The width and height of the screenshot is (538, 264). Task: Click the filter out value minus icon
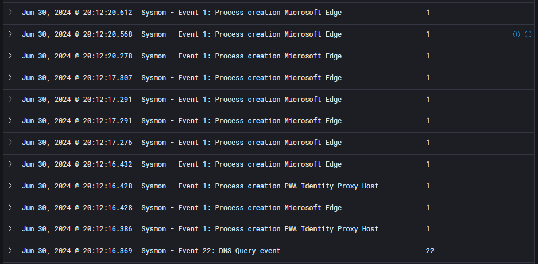click(x=527, y=34)
